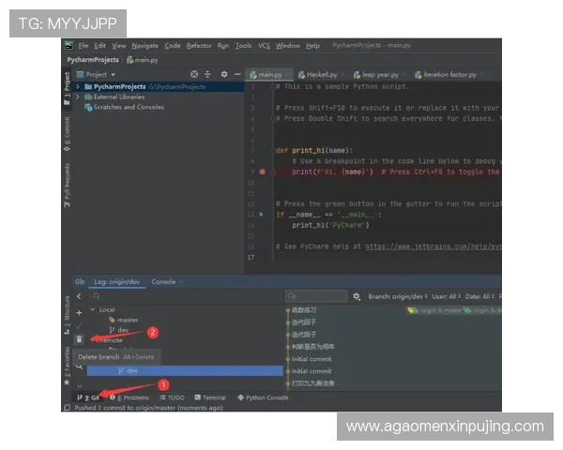Click the locate target icon in Project panel
Screen dimensions: 563x450
(194, 74)
